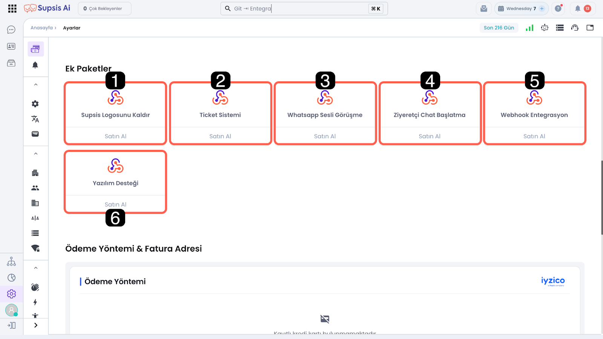The width and height of the screenshot is (603, 339).
Task: Open the Wednesday 7 calendar widget
Action: (521, 9)
